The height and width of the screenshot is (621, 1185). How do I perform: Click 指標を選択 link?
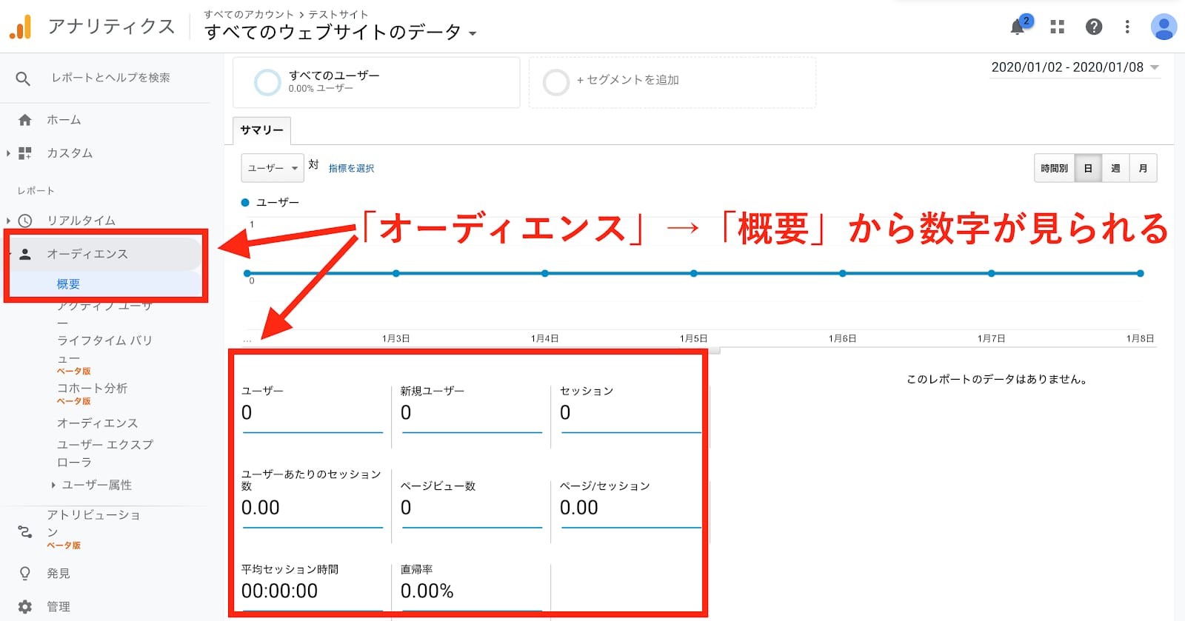coord(351,169)
